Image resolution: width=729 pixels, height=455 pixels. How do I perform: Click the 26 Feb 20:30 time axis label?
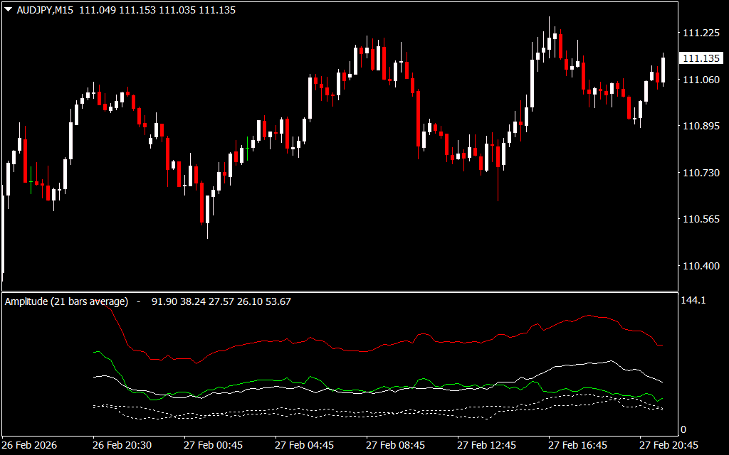tap(122, 445)
